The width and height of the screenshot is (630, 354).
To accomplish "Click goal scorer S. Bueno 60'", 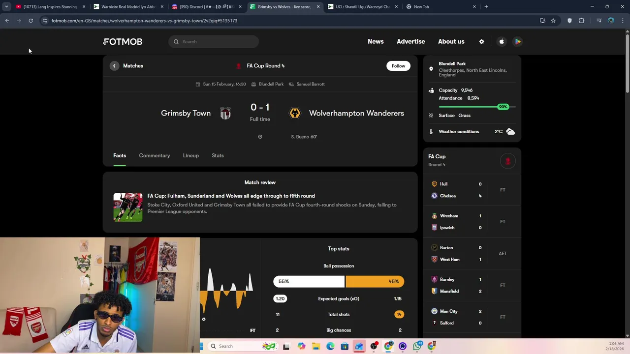I will coord(304,137).
